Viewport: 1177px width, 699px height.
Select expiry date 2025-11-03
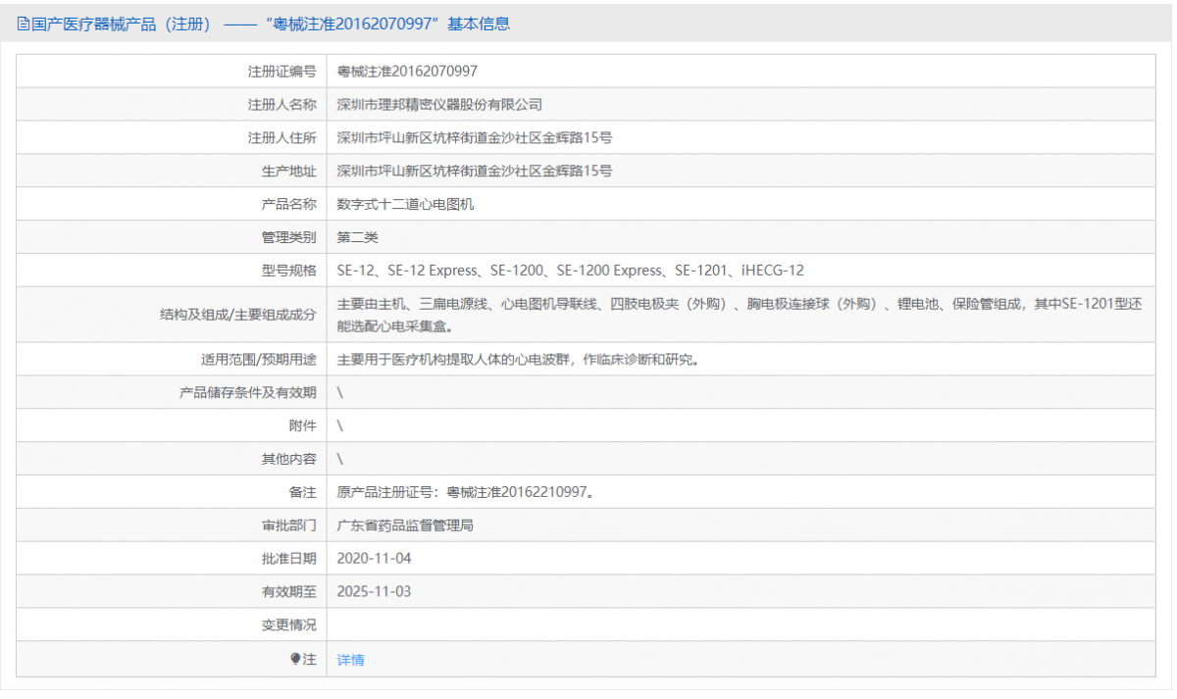point(374,592)
